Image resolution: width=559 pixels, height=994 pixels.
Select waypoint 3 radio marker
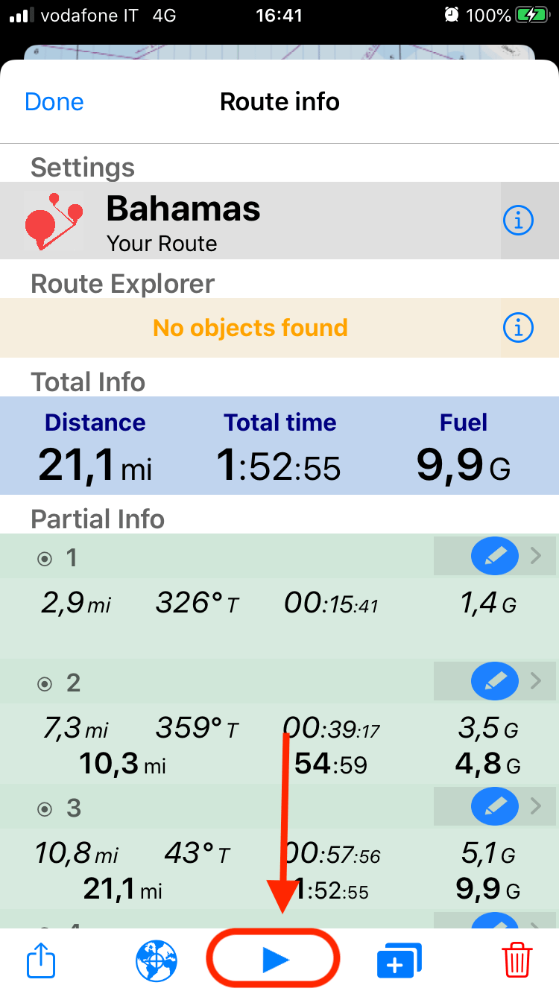pyautogui.click(x=45, y=808)
